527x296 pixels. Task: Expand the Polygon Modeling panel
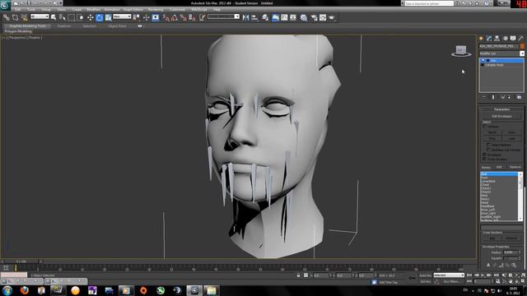(x=18, y=31)
